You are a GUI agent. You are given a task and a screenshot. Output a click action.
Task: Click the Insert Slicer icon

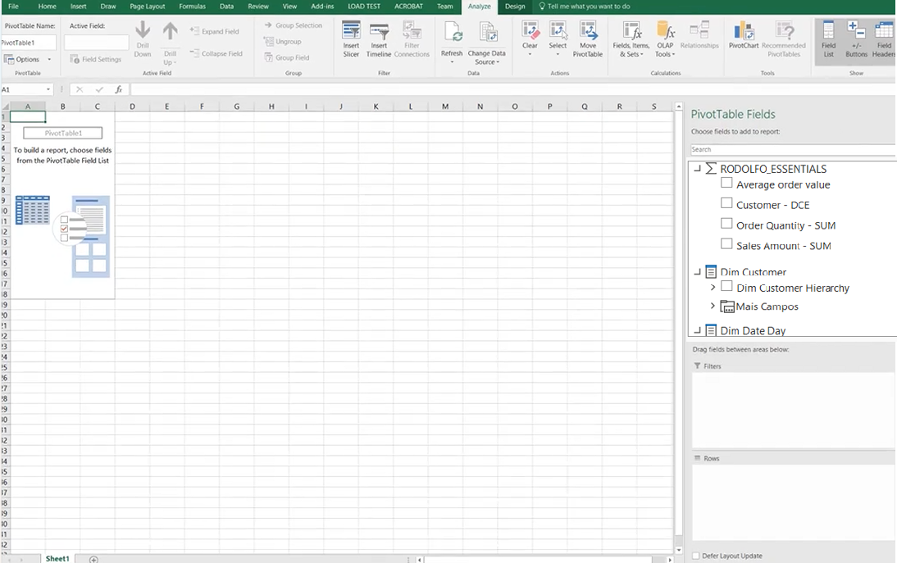click(351, 39)
